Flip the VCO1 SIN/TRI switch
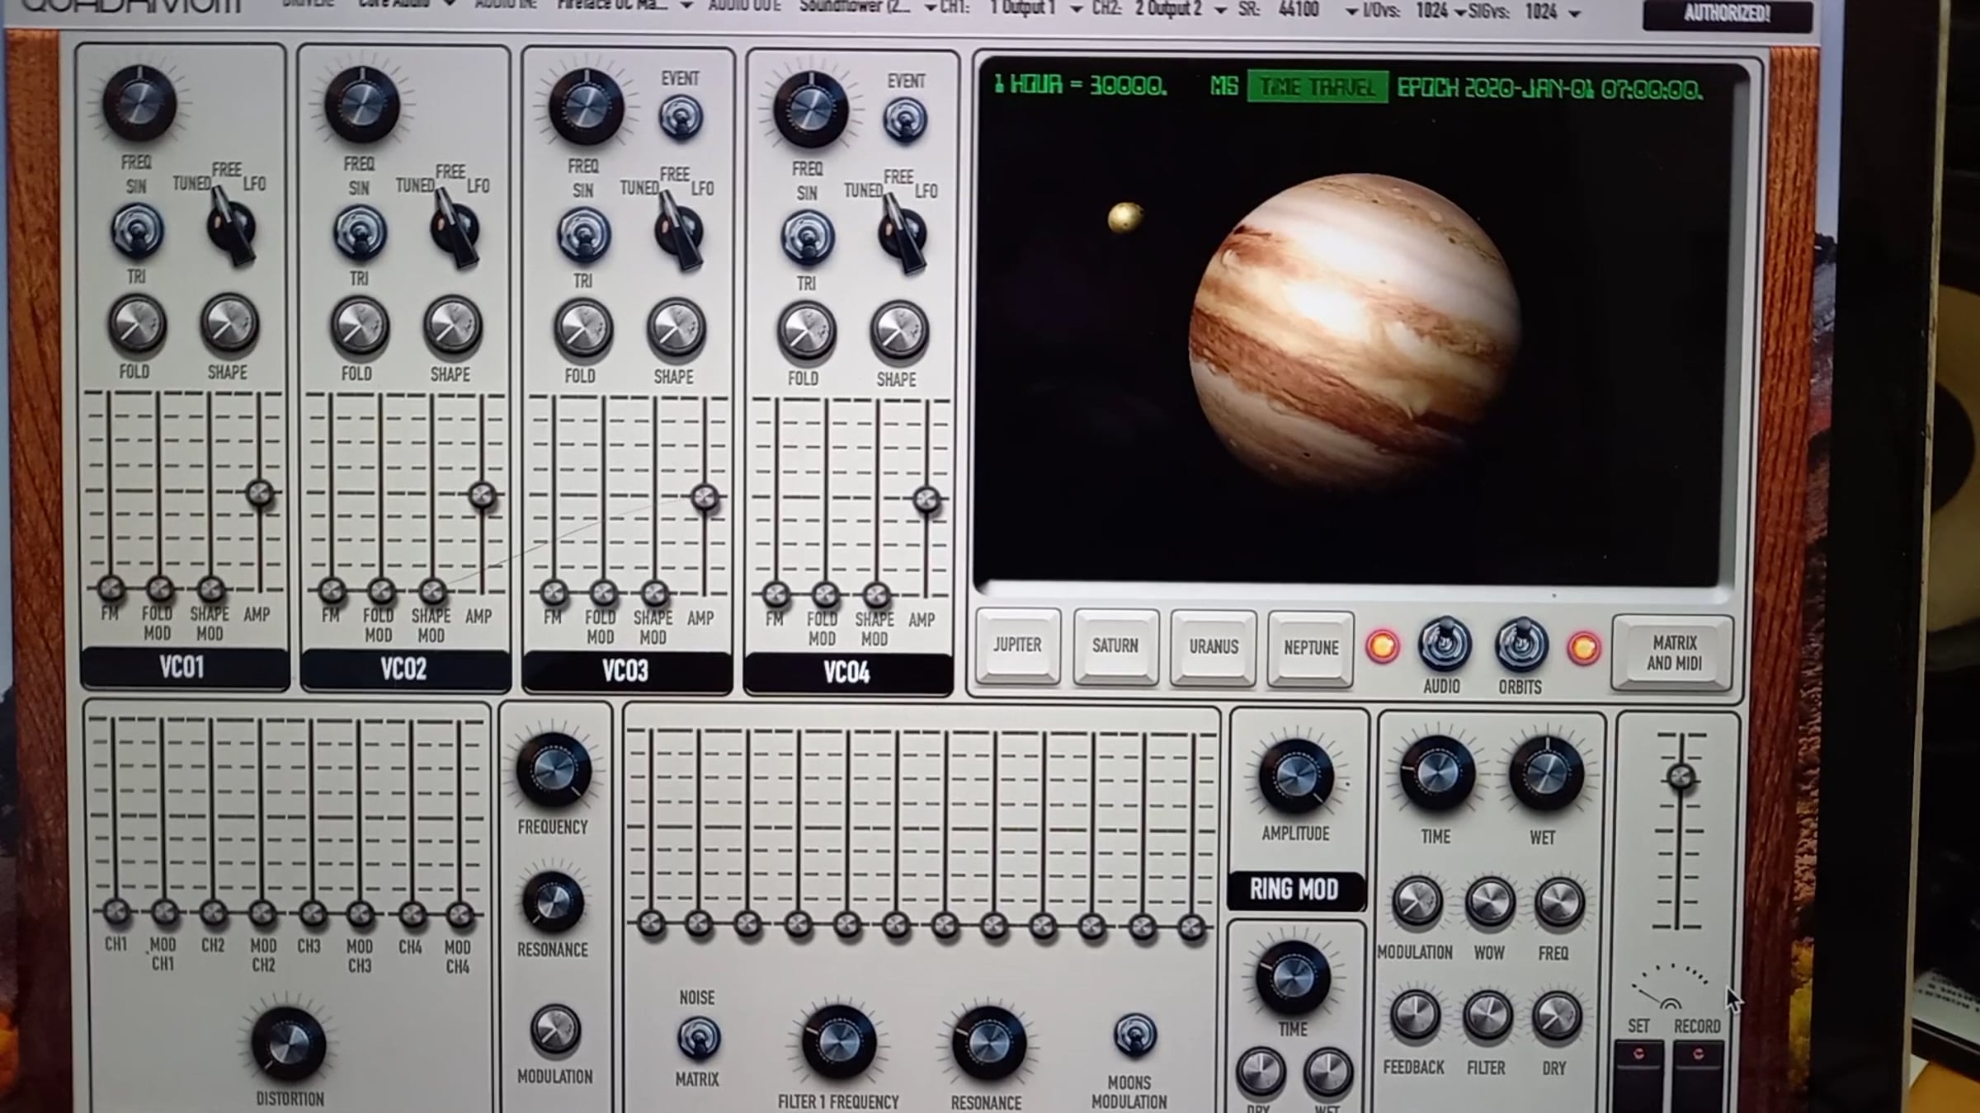1980x1113 pixels. pos(137,230)
